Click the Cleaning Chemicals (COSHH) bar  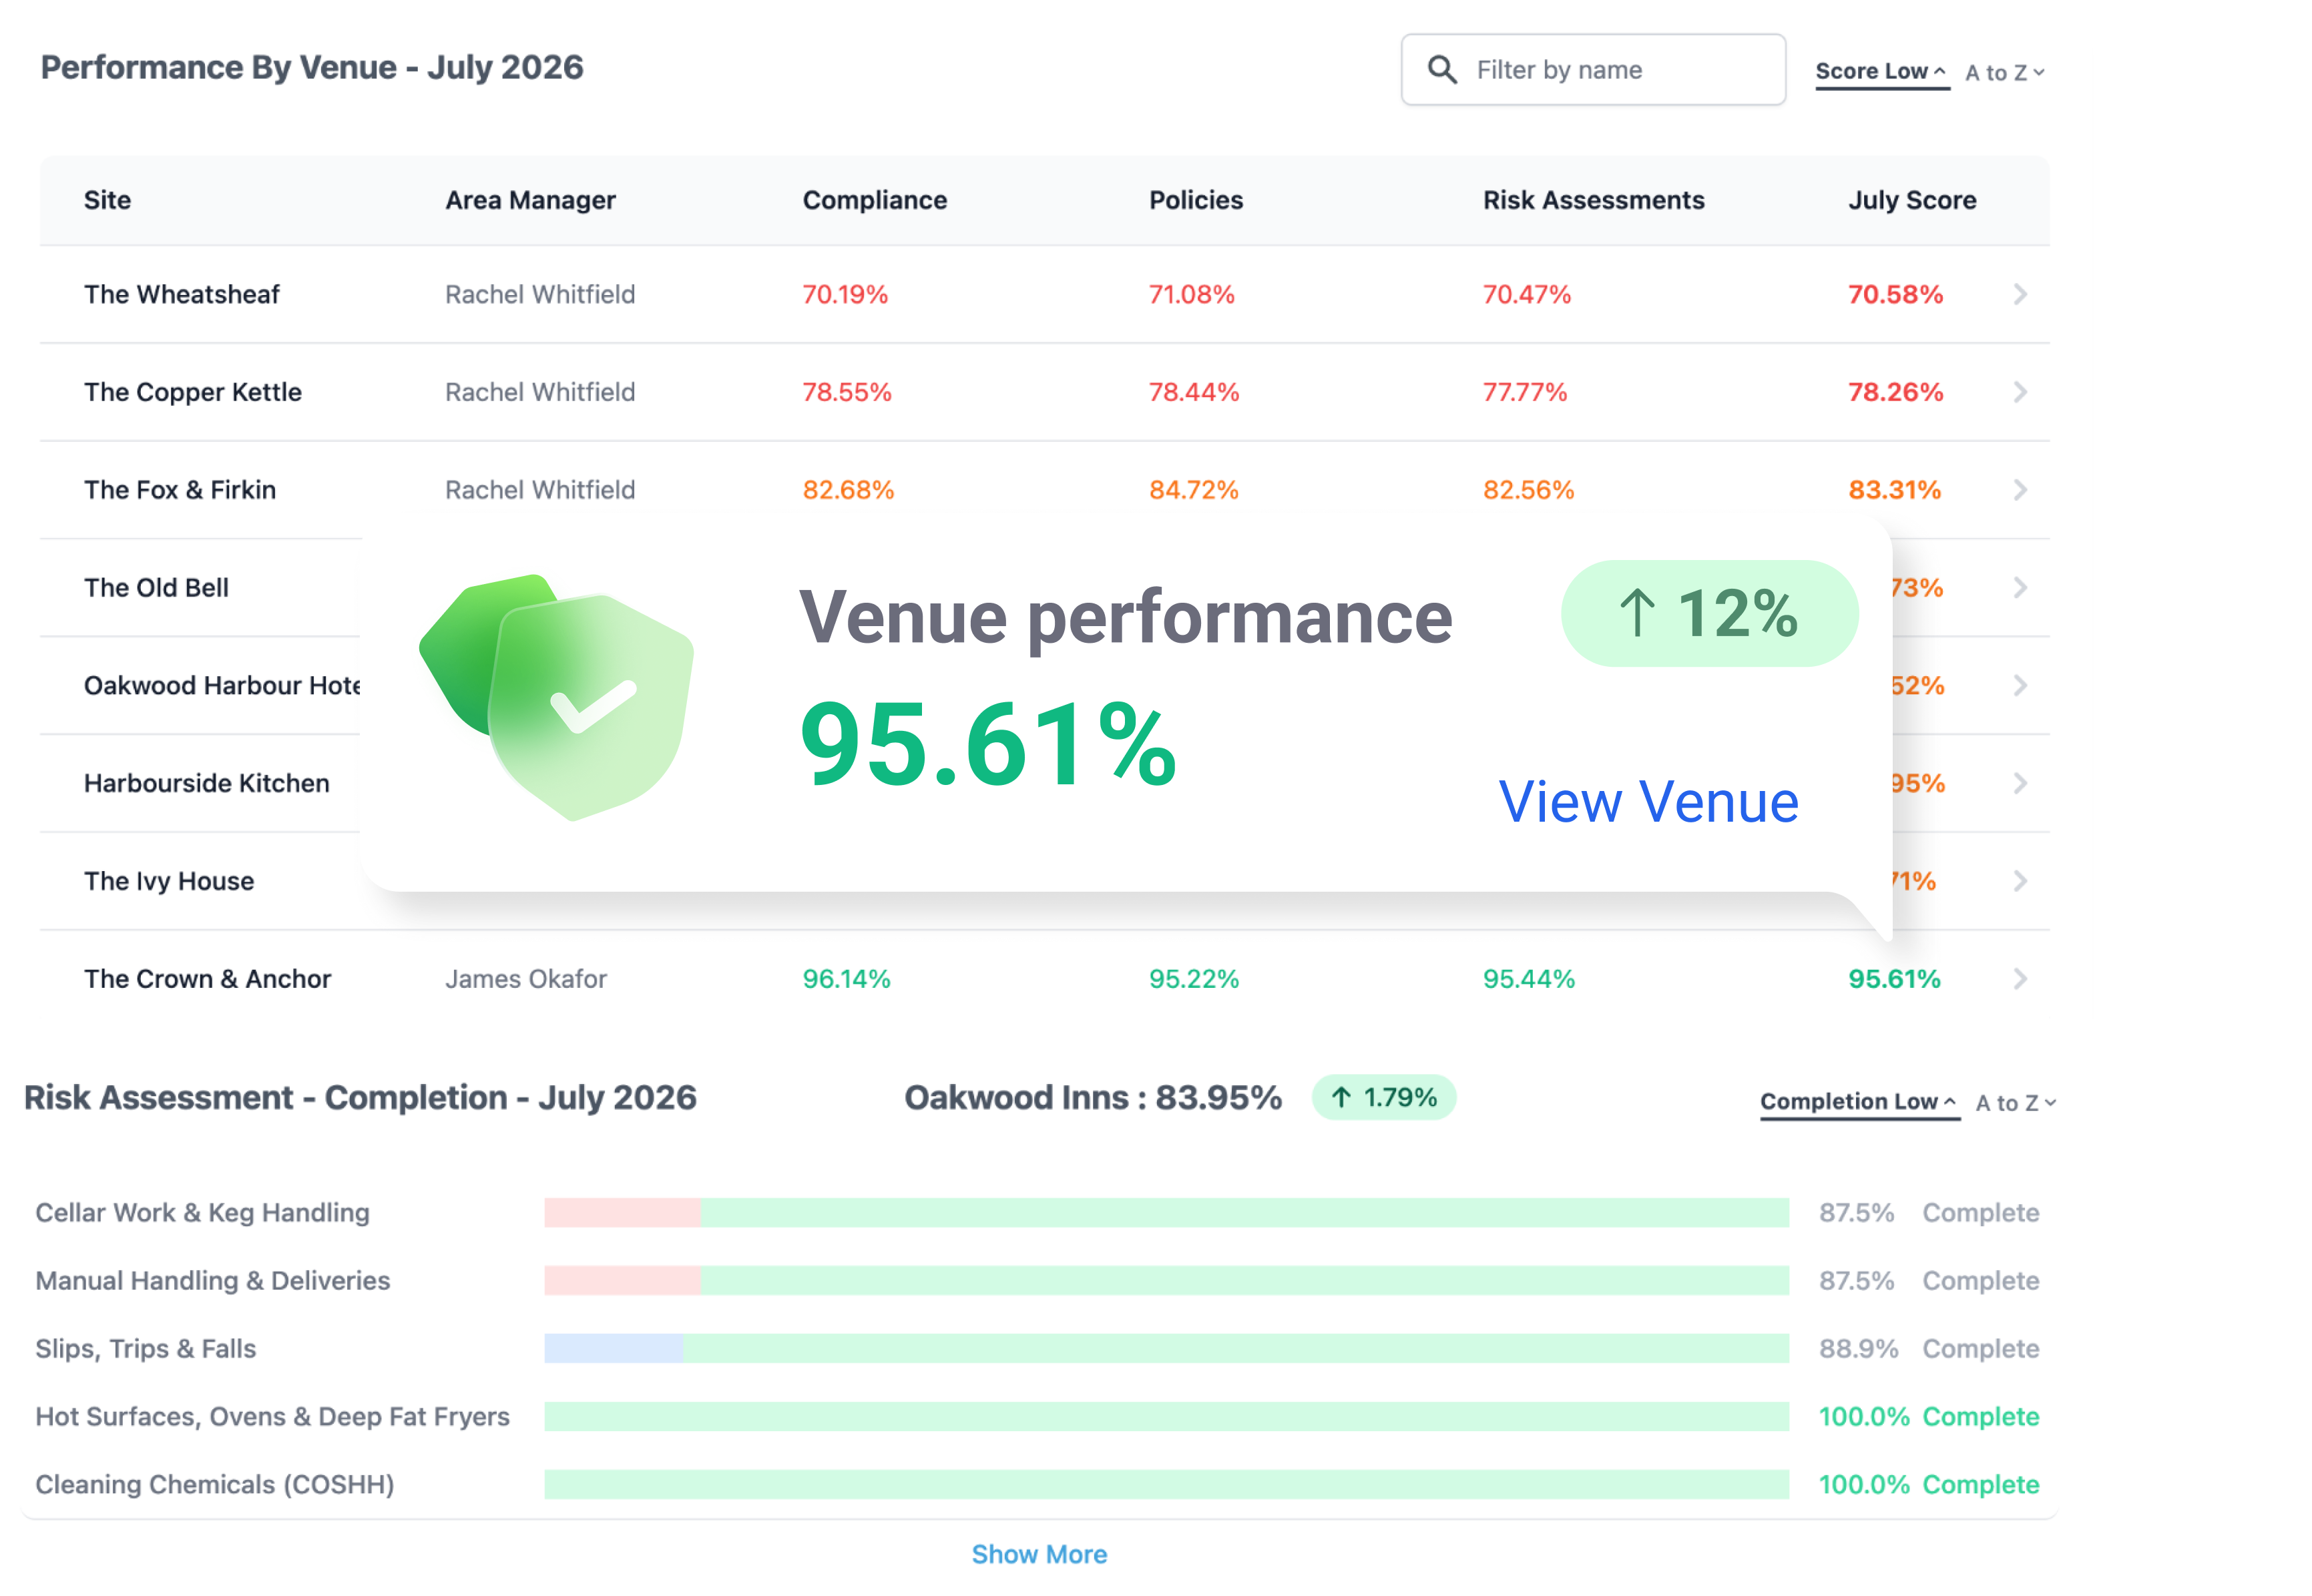pos(1166,1485)
